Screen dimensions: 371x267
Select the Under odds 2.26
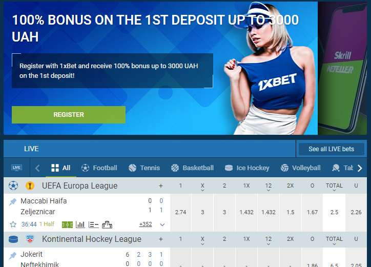click(356, 212)
